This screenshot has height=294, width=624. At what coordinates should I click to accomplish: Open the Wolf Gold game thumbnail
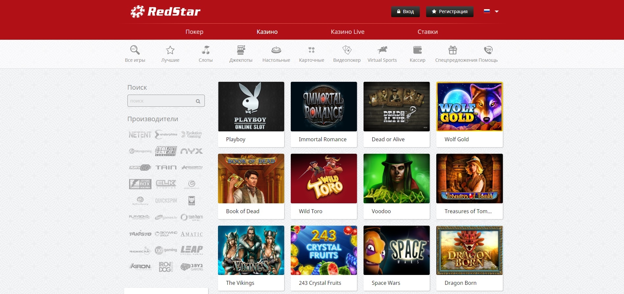pos(470,106)
